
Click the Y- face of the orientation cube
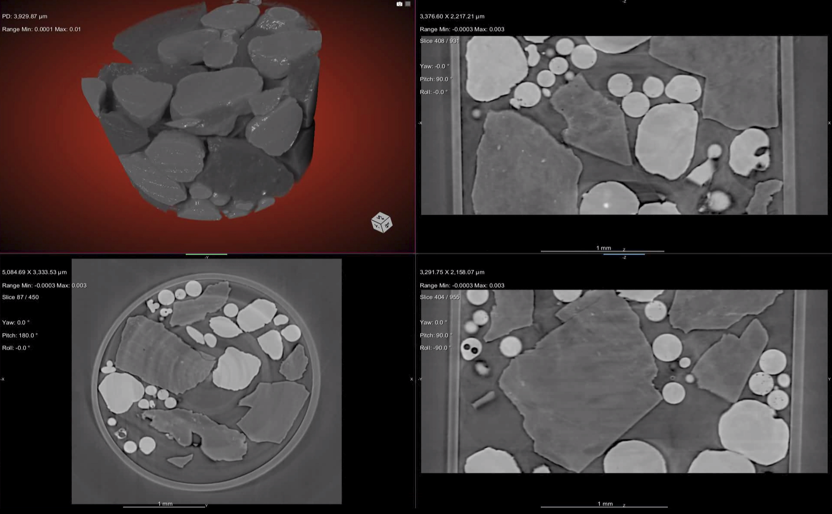(377, 226)
